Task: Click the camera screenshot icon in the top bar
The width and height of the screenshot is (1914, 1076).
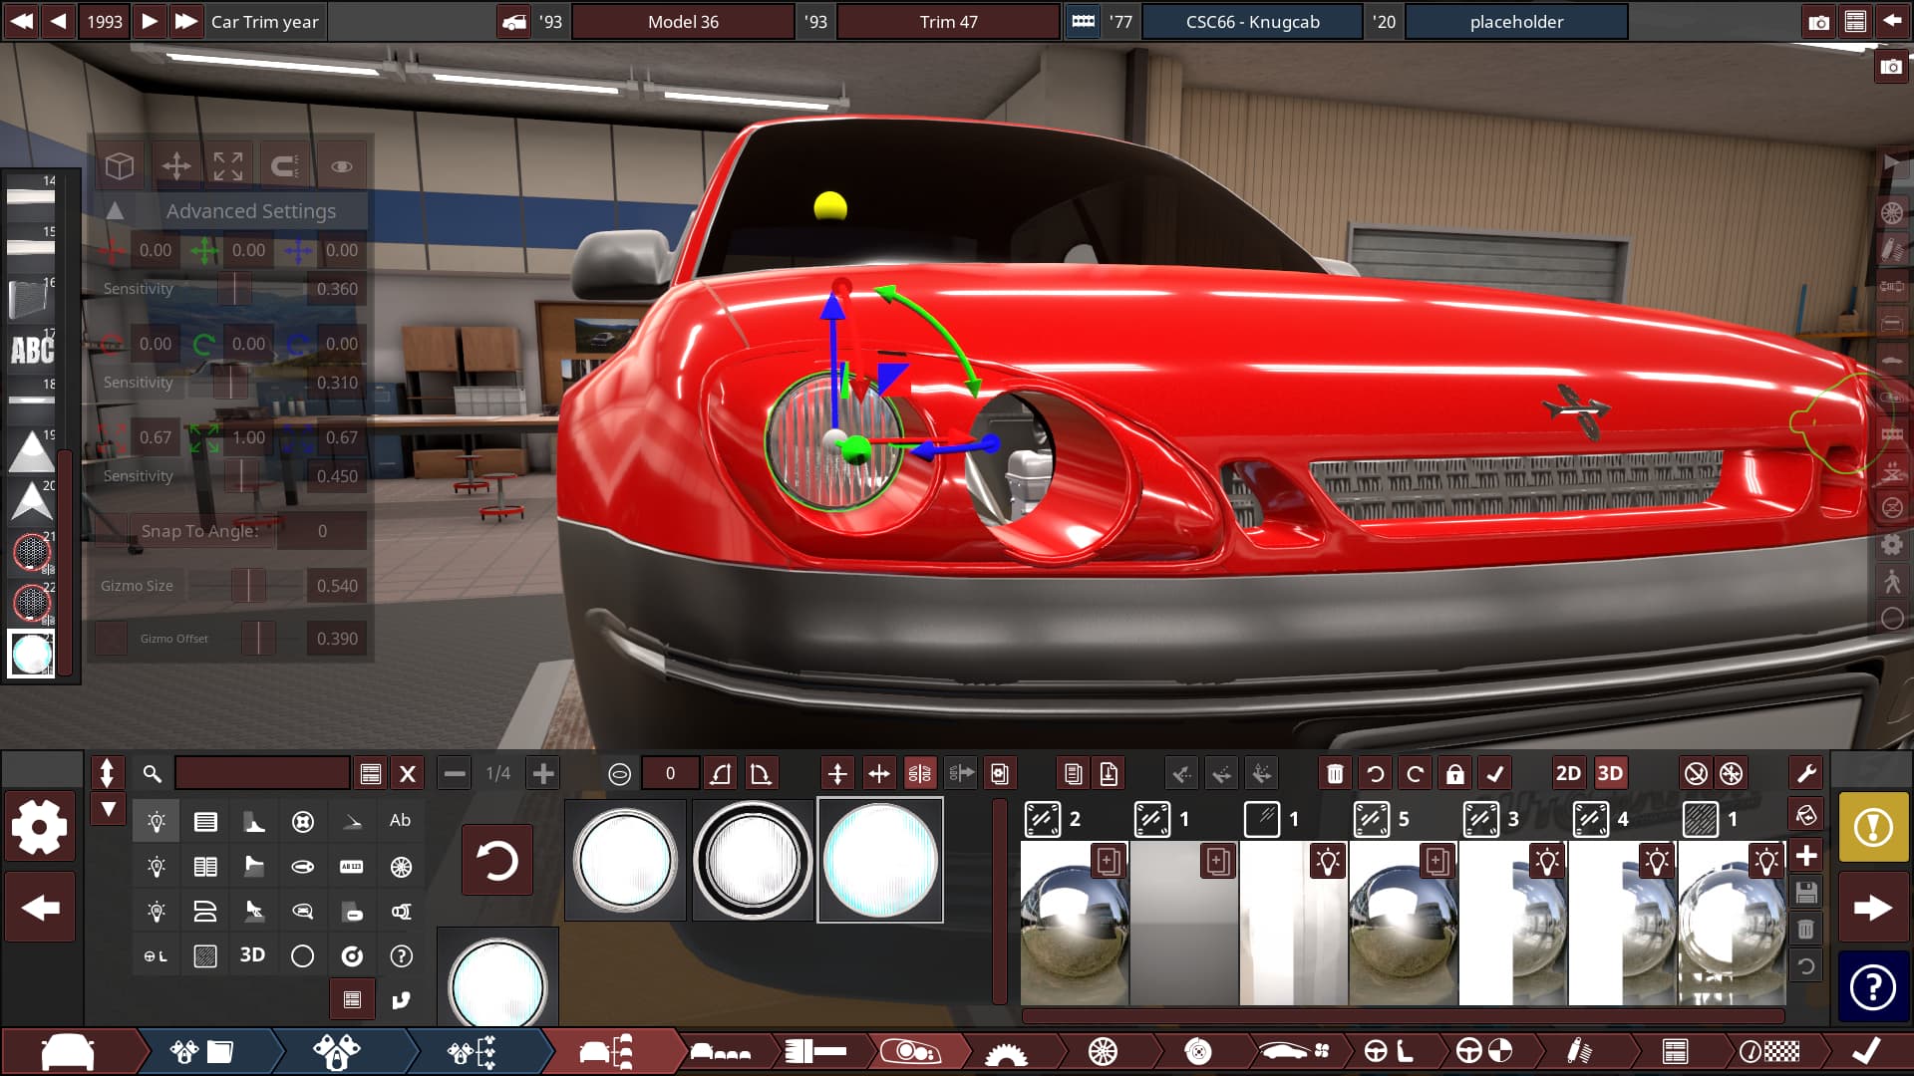Action: (1818, 22)
